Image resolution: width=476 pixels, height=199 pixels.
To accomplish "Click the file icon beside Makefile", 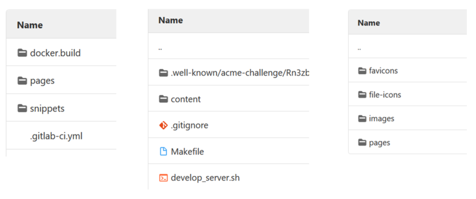I will pos(163,151).
